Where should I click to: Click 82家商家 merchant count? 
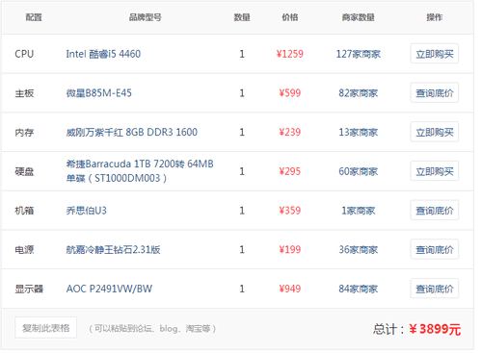359,93
